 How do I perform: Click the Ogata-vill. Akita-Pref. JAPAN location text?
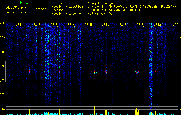click(x=132, y=7)
